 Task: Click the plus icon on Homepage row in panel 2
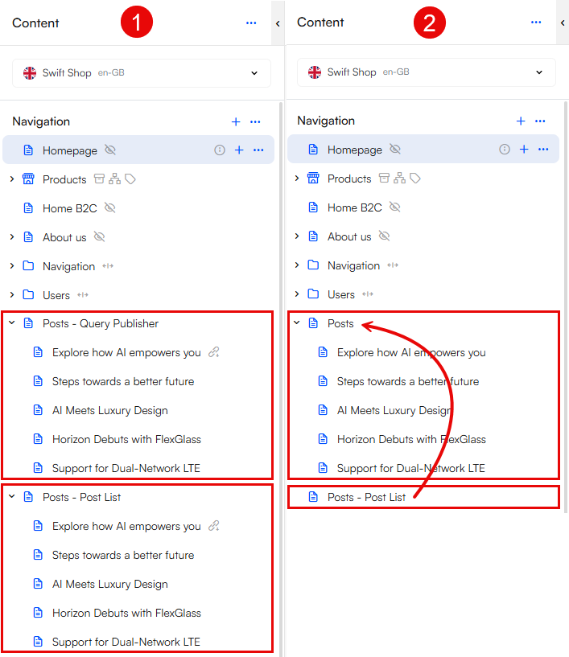[524, 150]
